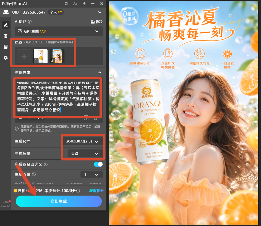Select source image thumbnail 2
Viewport: 261px width, 226px height.
pyautogui.click(x=57, y=56)
